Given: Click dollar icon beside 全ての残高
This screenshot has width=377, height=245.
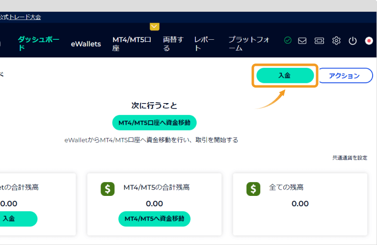Looking at the screenshot, I should click(253, 189).
